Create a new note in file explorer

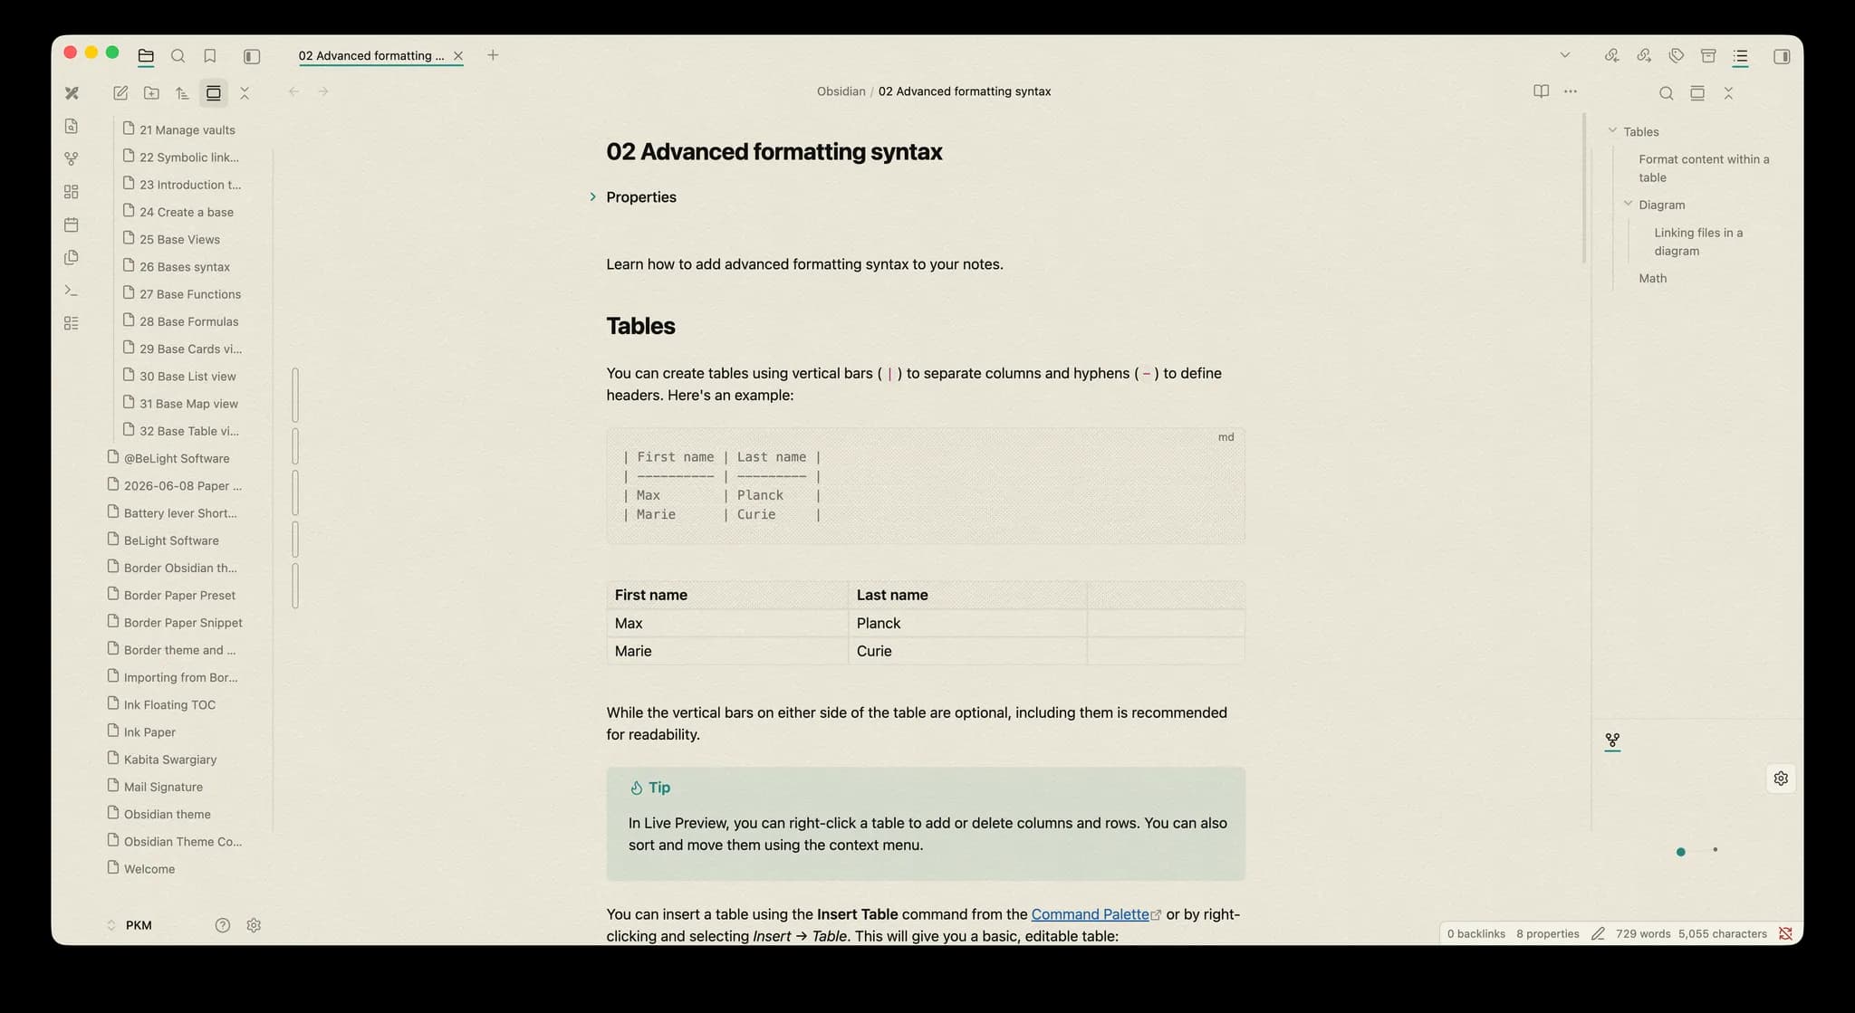(120, 93)
